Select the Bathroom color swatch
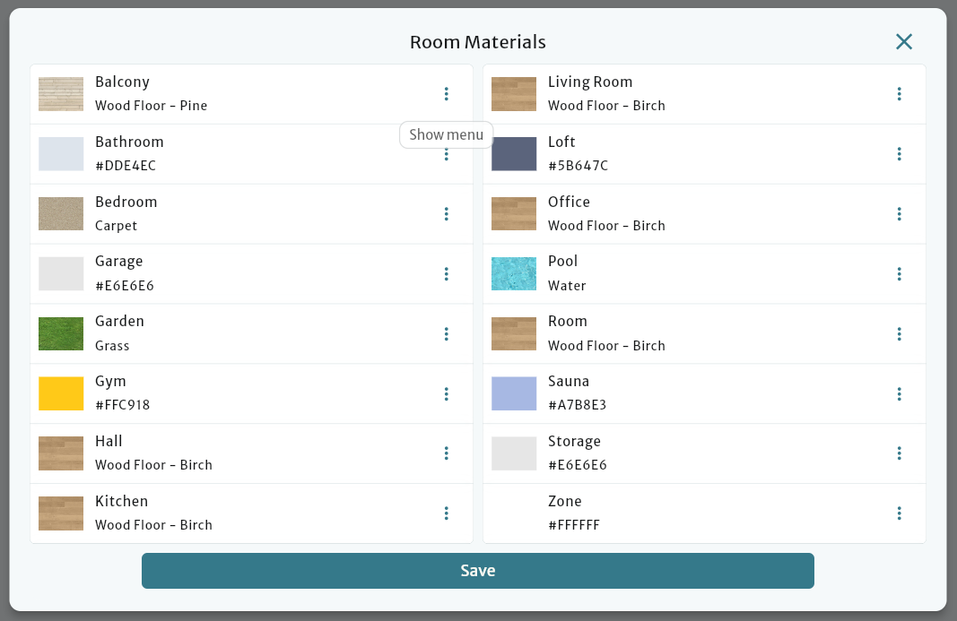Screen dimensions: 957x621 pyautogui.click(x=60, y=153)
